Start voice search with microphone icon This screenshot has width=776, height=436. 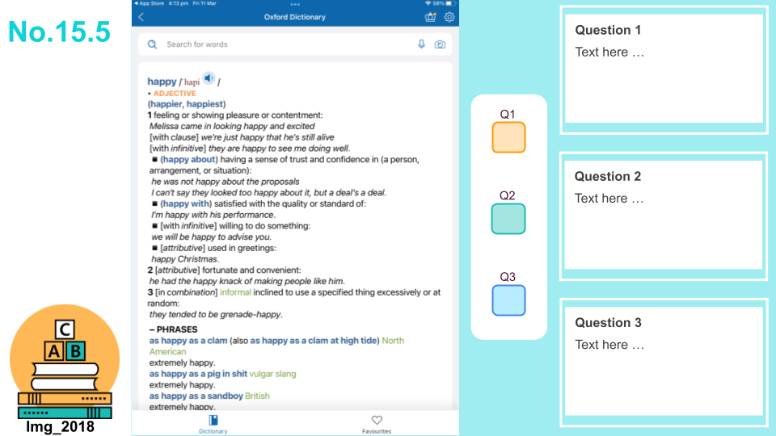[x=421, y=44]
